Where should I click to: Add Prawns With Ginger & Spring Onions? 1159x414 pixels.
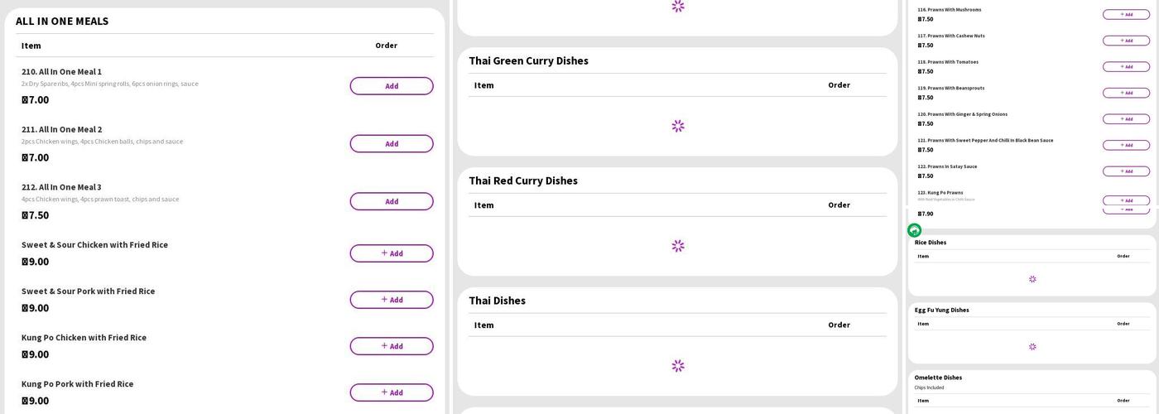(1125, 118)
